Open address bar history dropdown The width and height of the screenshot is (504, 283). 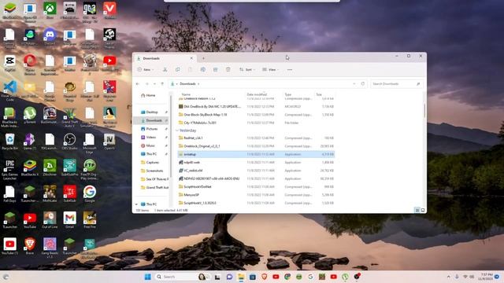[354, 84]
